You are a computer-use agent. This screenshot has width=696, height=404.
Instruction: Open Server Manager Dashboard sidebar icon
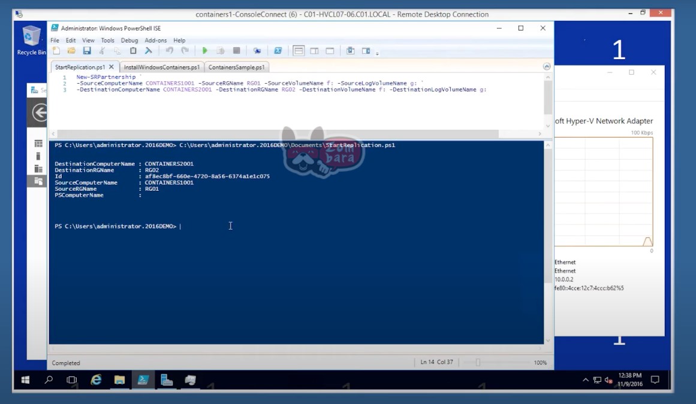pos(38,144)
